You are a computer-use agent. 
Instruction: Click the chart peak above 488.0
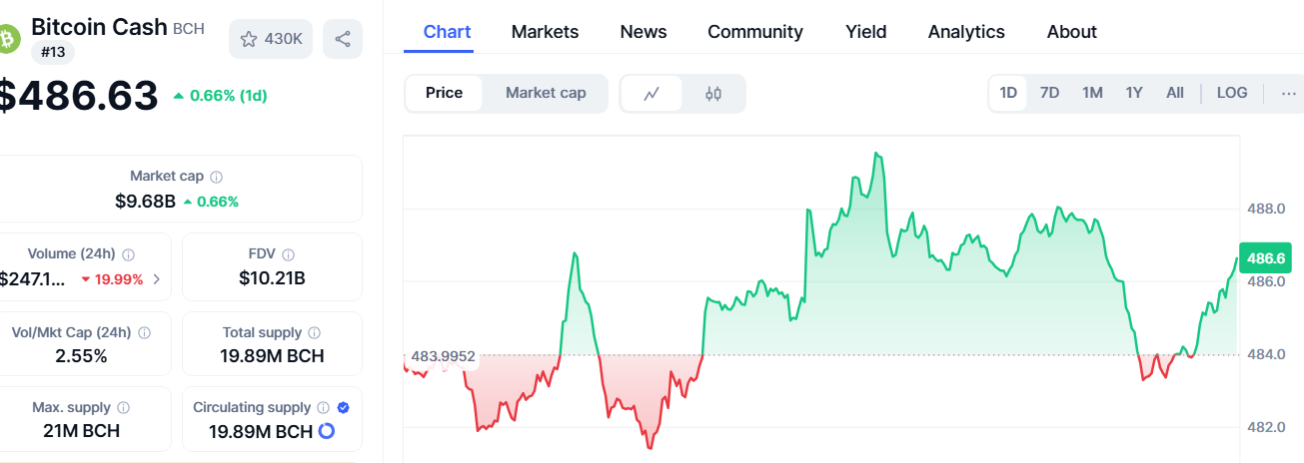pos(877,154)
